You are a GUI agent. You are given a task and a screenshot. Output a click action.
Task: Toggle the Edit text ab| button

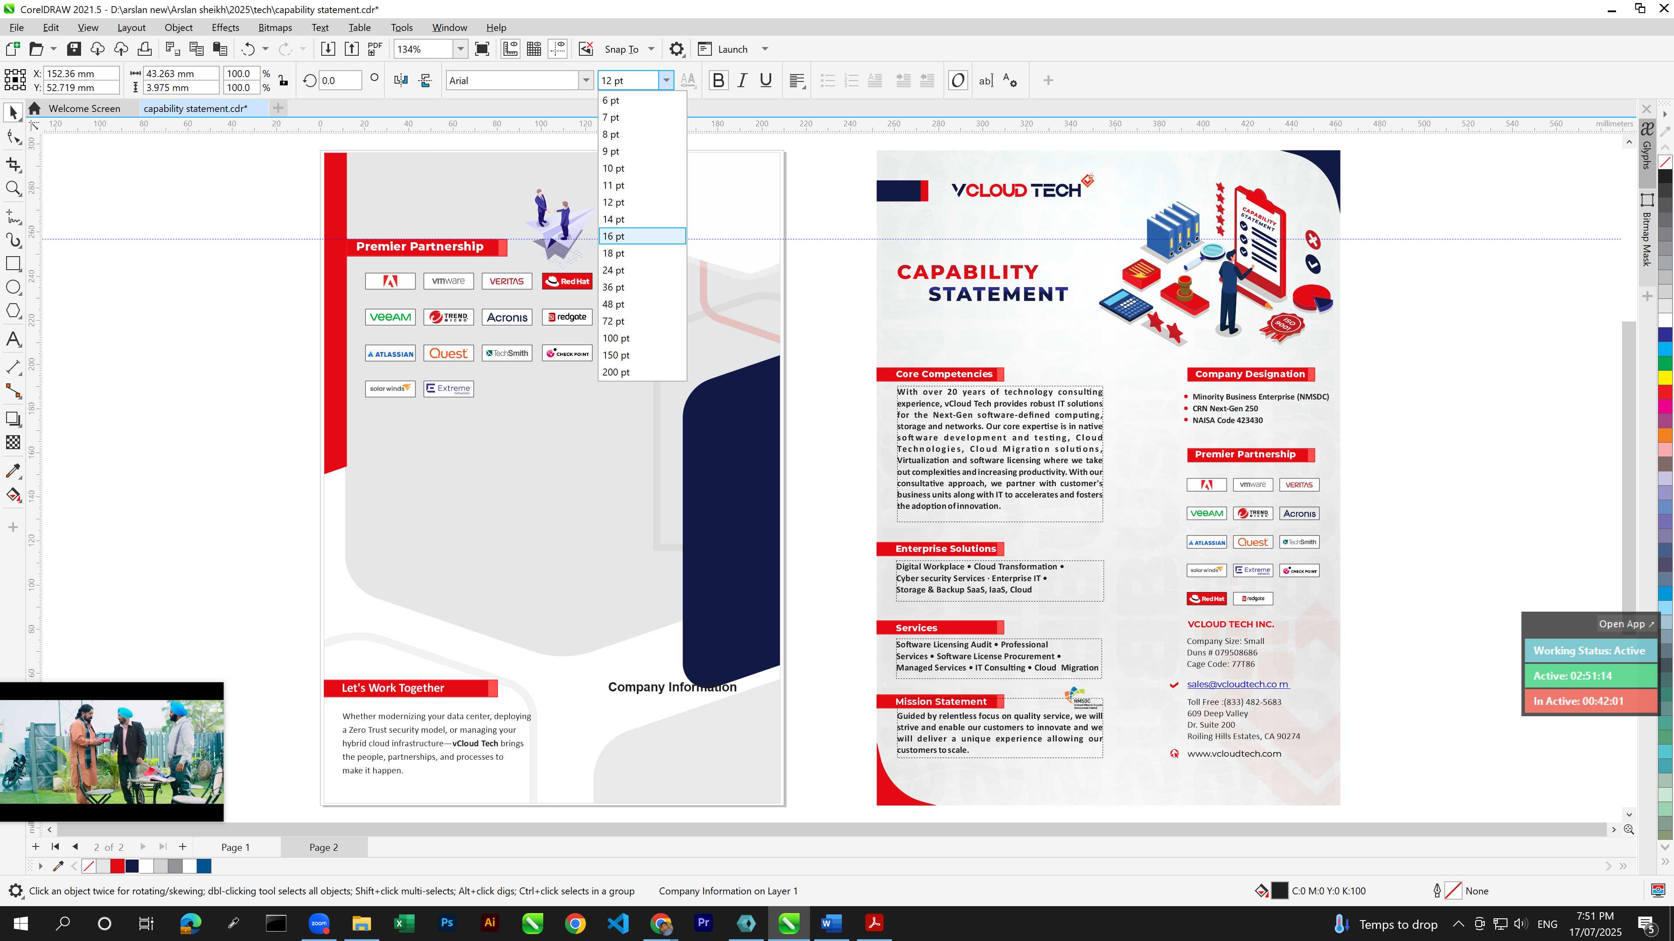986,81
